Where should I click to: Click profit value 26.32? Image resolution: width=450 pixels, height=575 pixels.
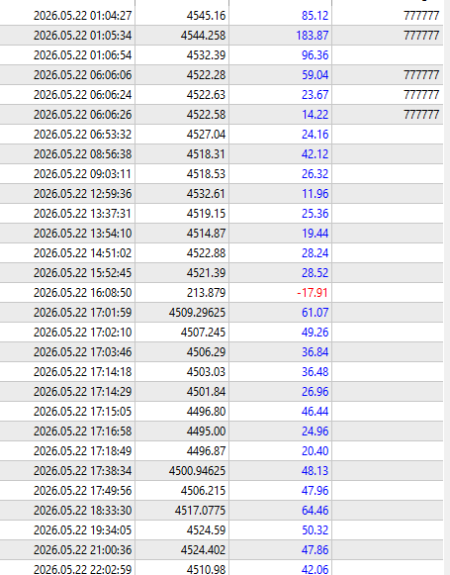pyautogui.click(x=315, y=174)
